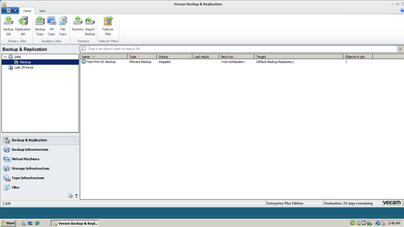Open the PowerShell quick launch icon

coord(30,223)
